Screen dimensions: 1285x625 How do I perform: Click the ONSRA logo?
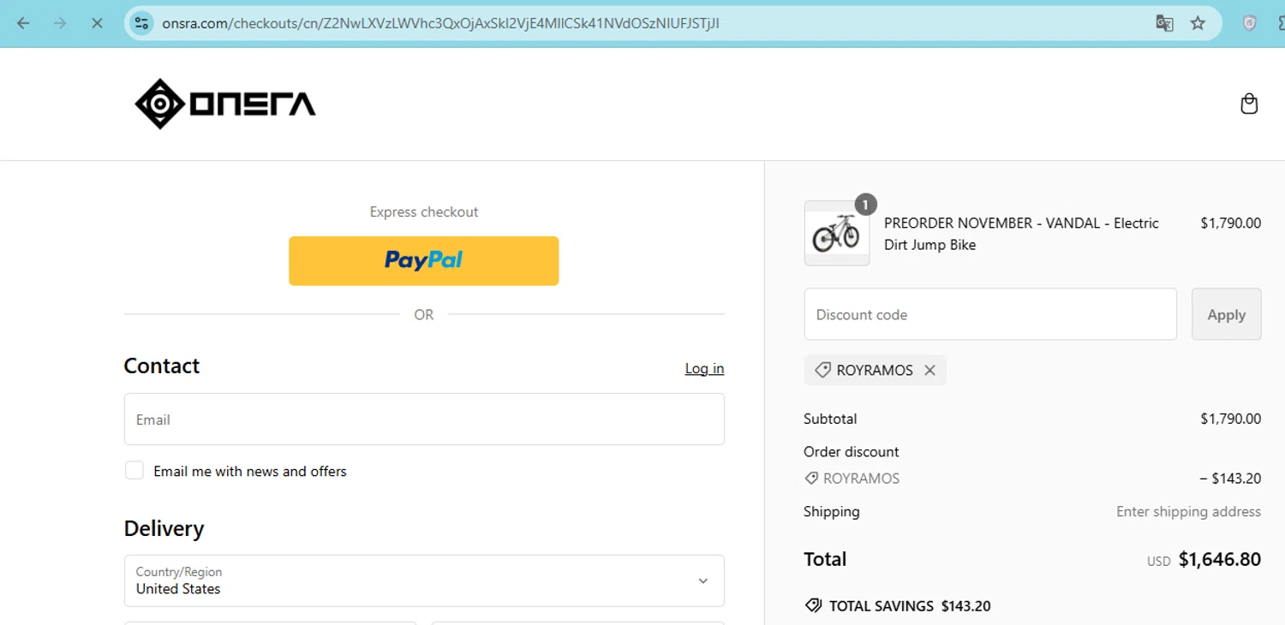pos(225,104)
